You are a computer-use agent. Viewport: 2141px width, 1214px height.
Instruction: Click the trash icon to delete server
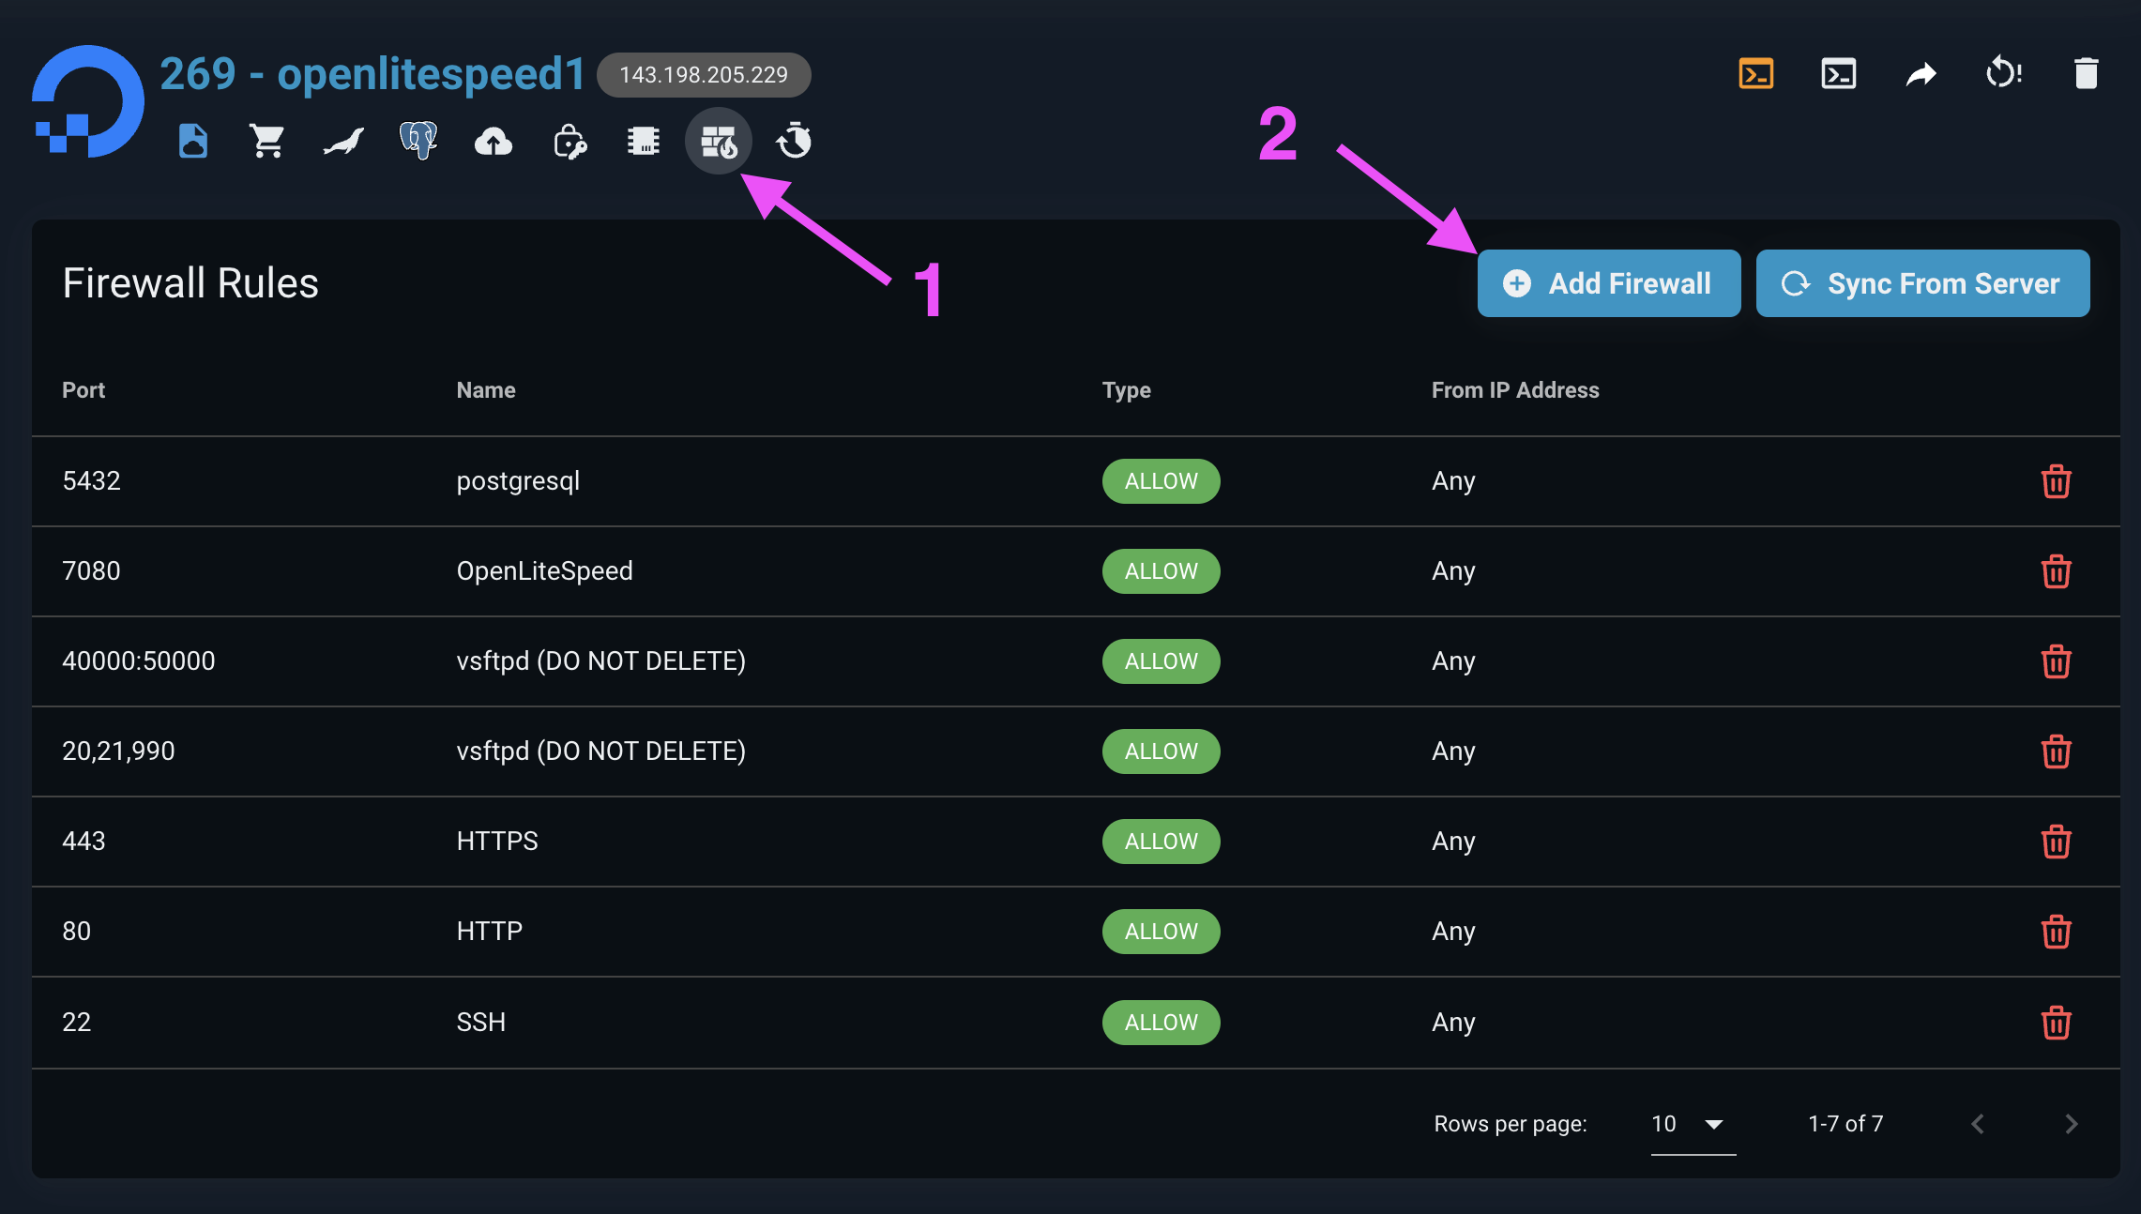tap(2085, 72)
